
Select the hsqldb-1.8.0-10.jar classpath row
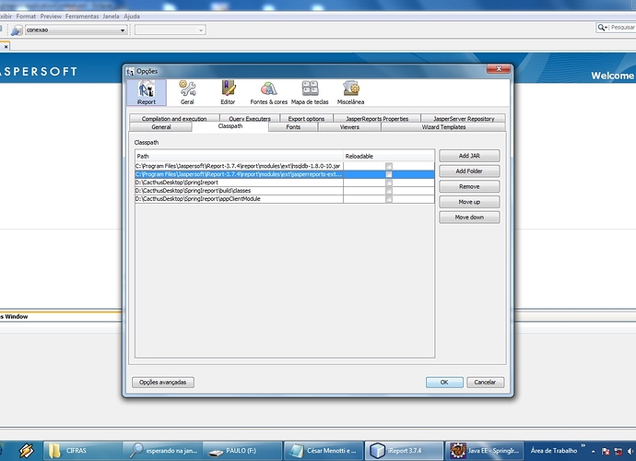click(x=285, y=166)
